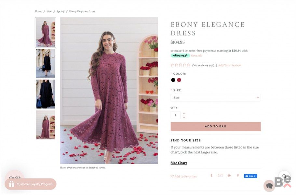This screenshot has height=195, width=296.
Task: View the black dress street thumbnail
Action: point(45,63)
